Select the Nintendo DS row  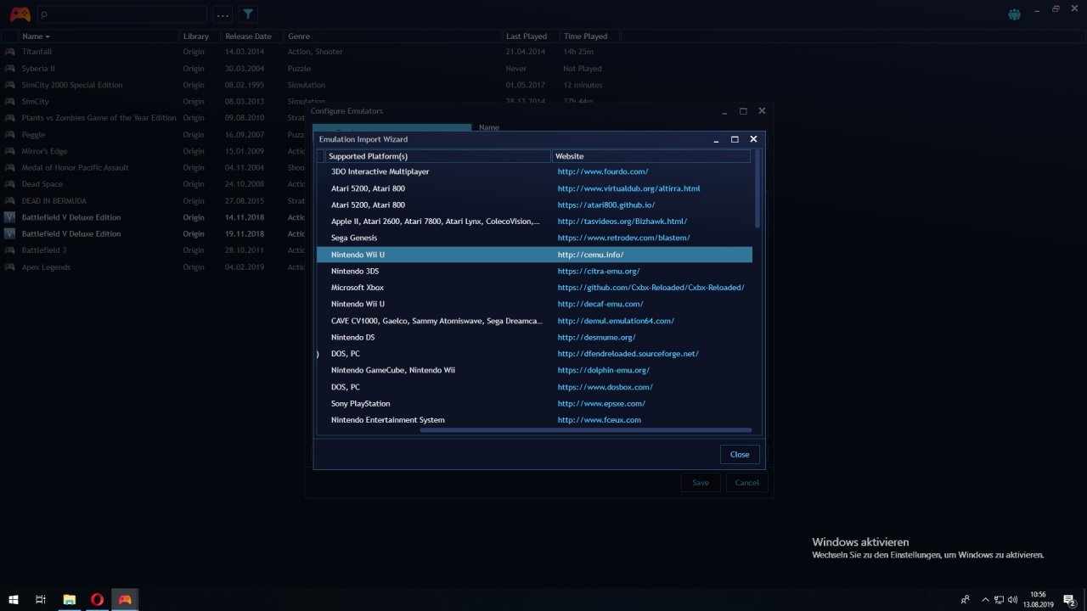(534, 337)
